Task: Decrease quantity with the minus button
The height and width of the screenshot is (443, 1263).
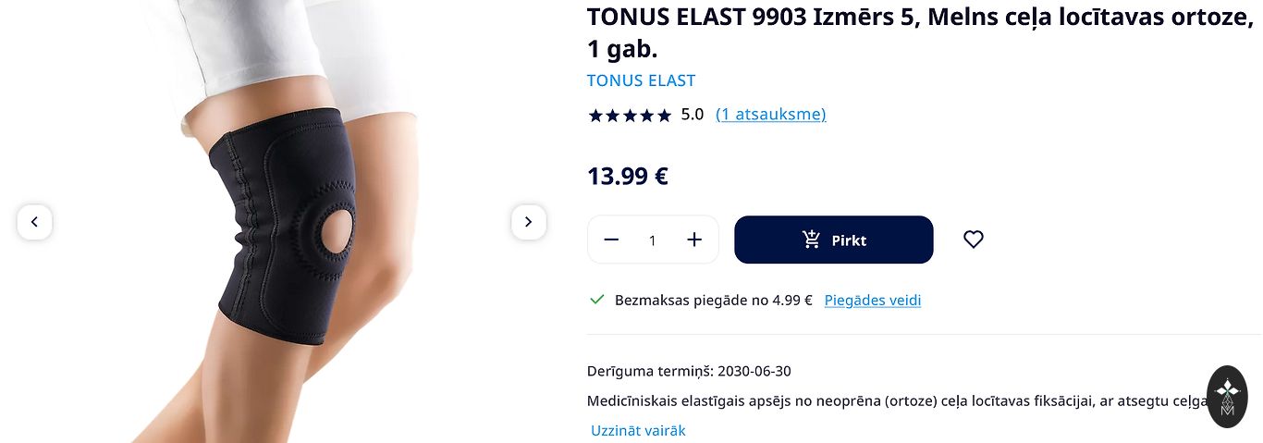Action: (611, 240)
